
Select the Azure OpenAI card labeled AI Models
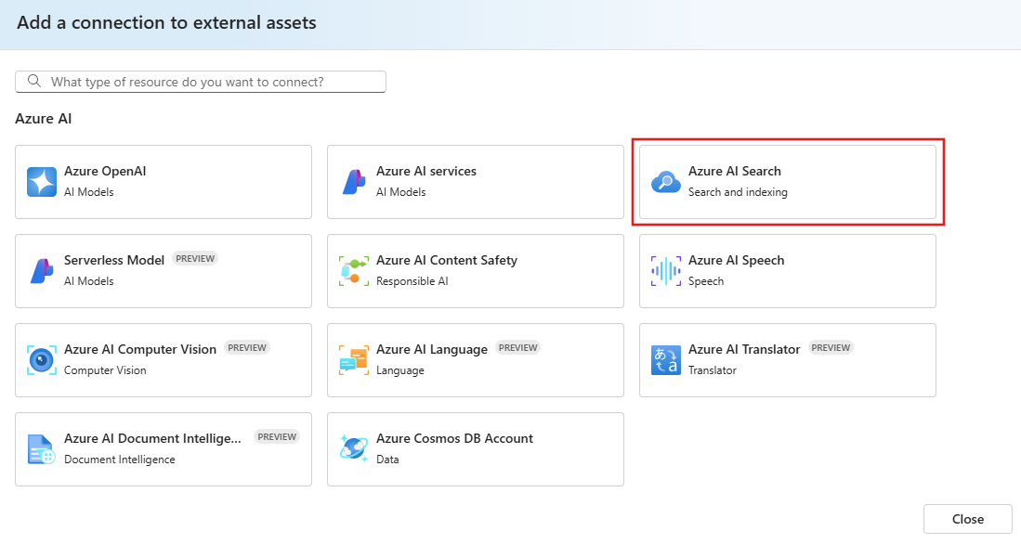click(164, 181)
